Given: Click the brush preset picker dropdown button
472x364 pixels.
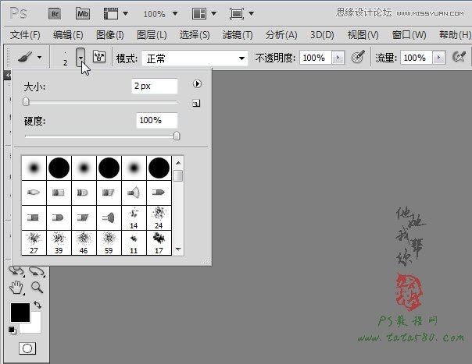Looking at the screenshot, I should point(80,57).
